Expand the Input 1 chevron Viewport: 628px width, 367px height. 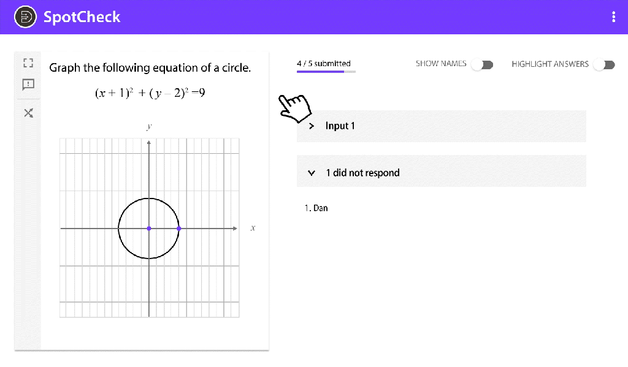(x=311, y=126)
